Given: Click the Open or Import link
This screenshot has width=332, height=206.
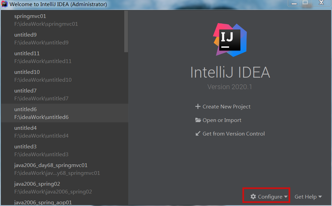Looking at the screenshot, I should (x=222, y=120).
